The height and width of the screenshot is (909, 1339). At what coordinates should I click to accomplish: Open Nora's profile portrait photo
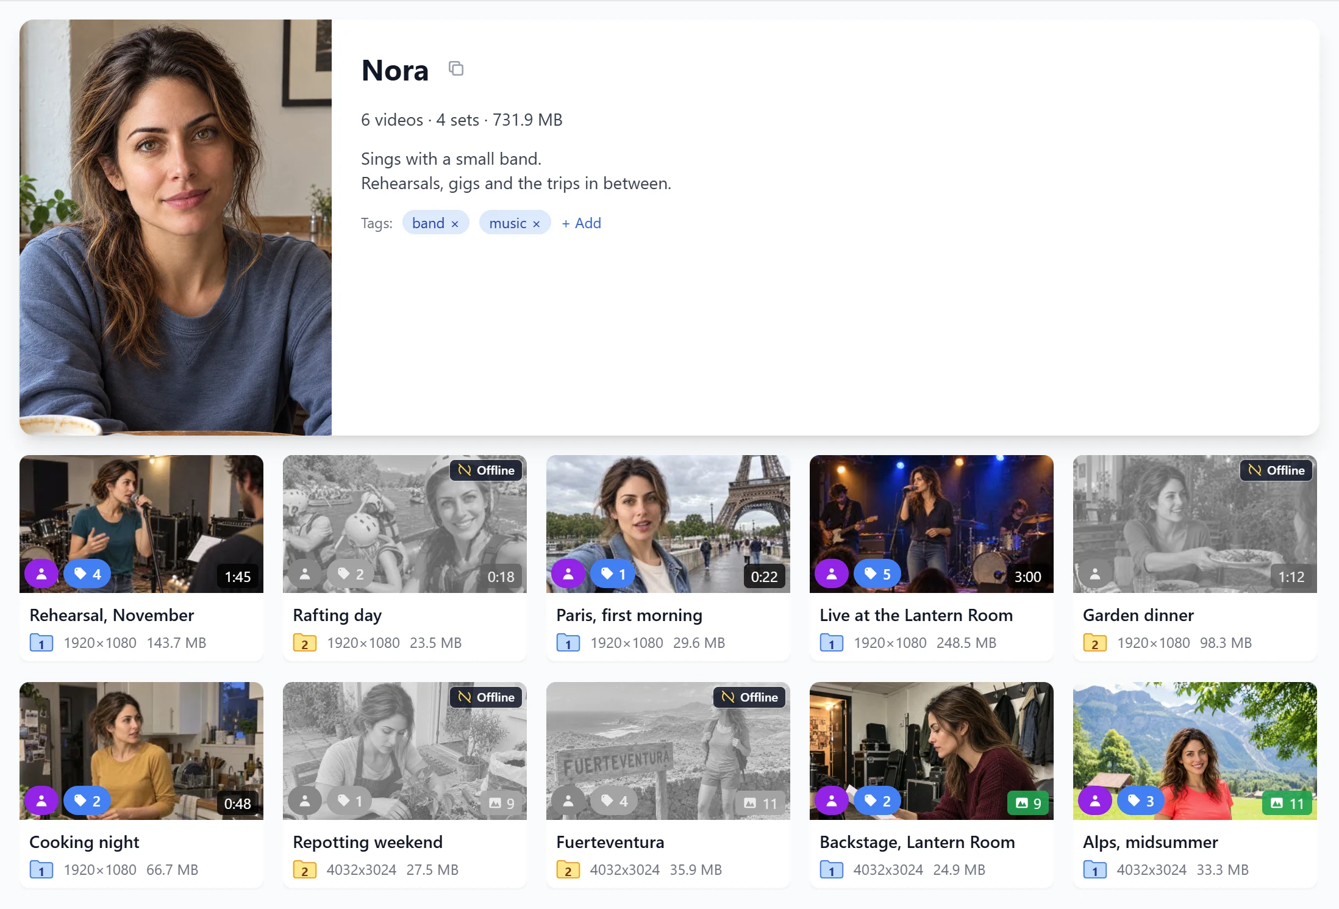176,228
